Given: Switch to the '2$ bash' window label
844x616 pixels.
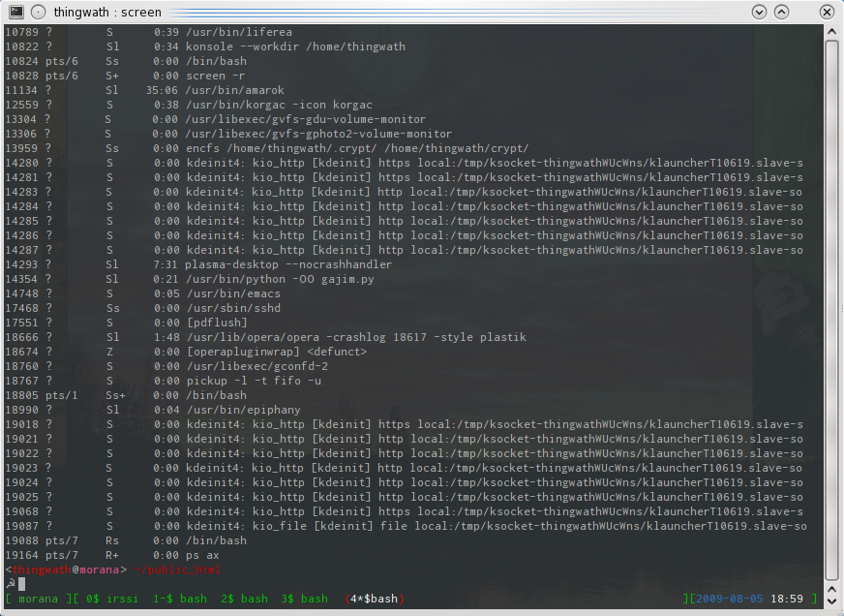Looking at the screenshot, I should click(x=247, y=599).
